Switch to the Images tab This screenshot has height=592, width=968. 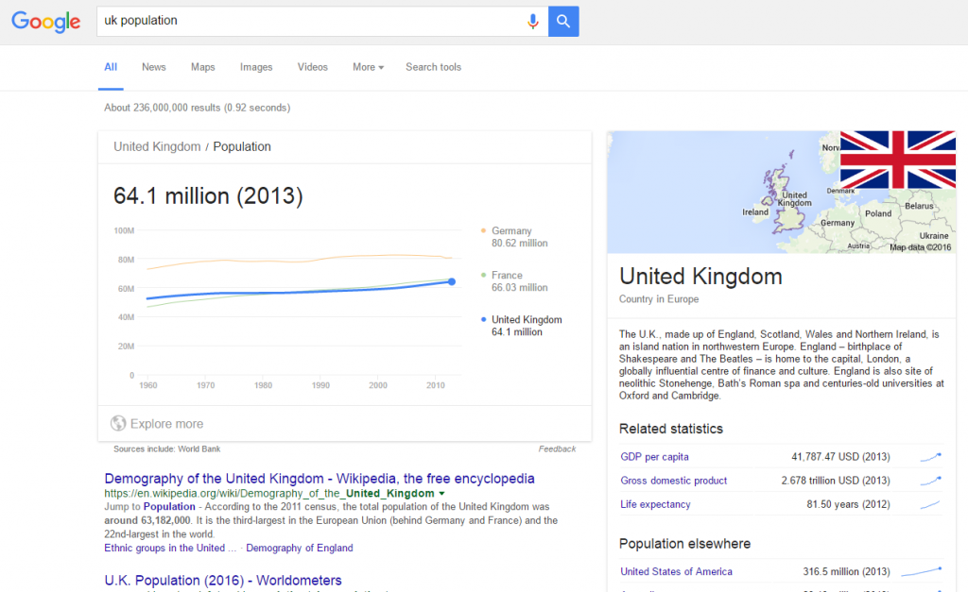[256, 67]
